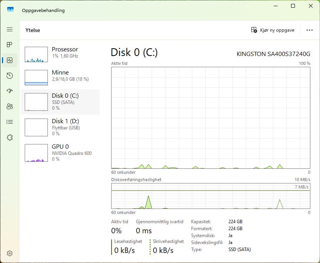The image size is (320, 263).
Task: Click the Task Manager app icon in title bar
Action: pyautogui.click(x=10, y=9)
